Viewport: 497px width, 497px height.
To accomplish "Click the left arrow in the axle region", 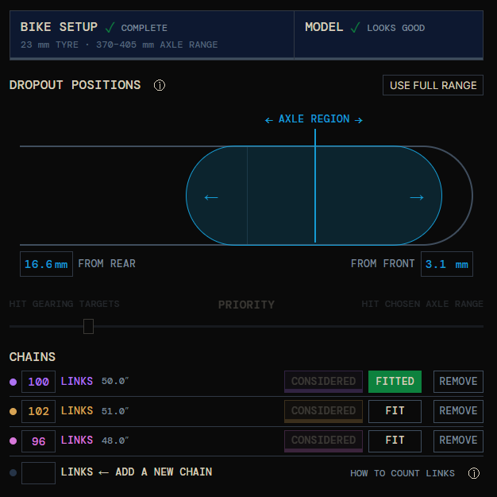I will coord(211,197).
